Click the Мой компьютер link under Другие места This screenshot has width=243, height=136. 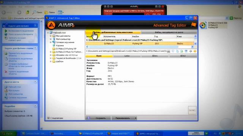(16, 94)
